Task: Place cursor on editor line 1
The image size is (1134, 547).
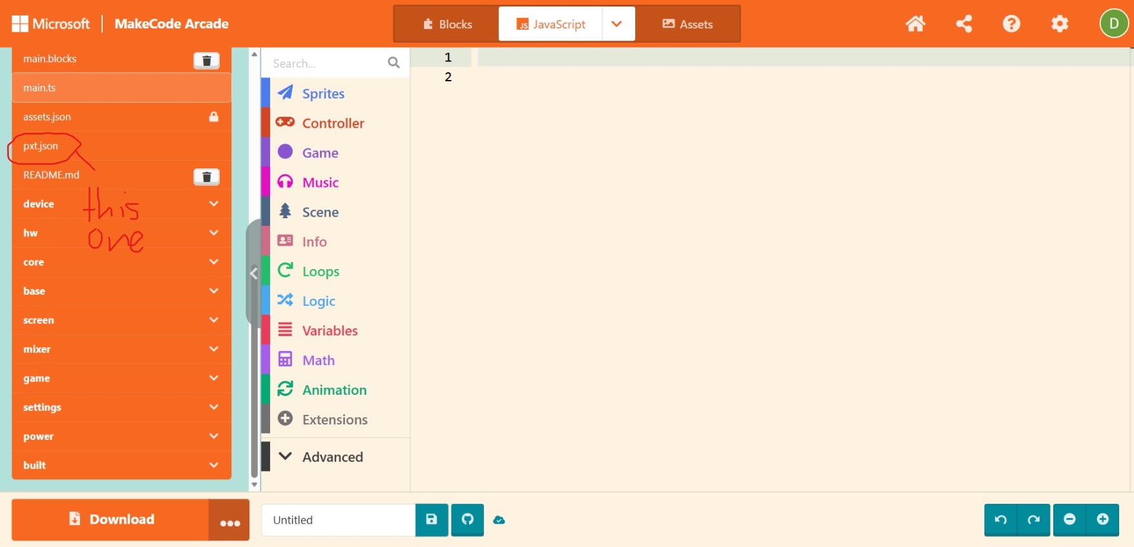Action: (804, 57)
